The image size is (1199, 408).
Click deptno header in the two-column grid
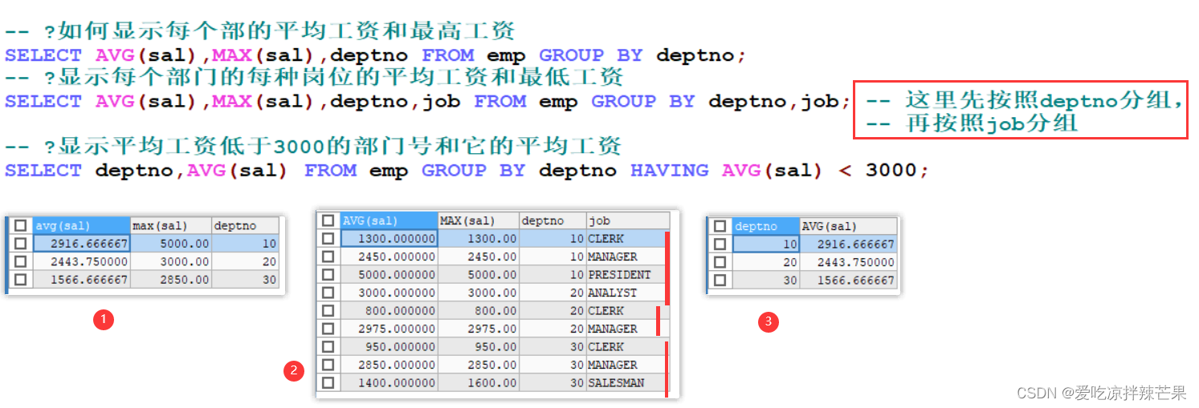point(766,226)
